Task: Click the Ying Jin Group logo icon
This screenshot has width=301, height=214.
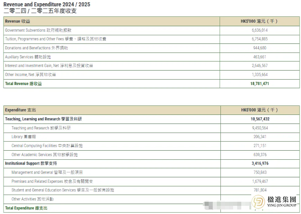Action: [x=260, y=202]
